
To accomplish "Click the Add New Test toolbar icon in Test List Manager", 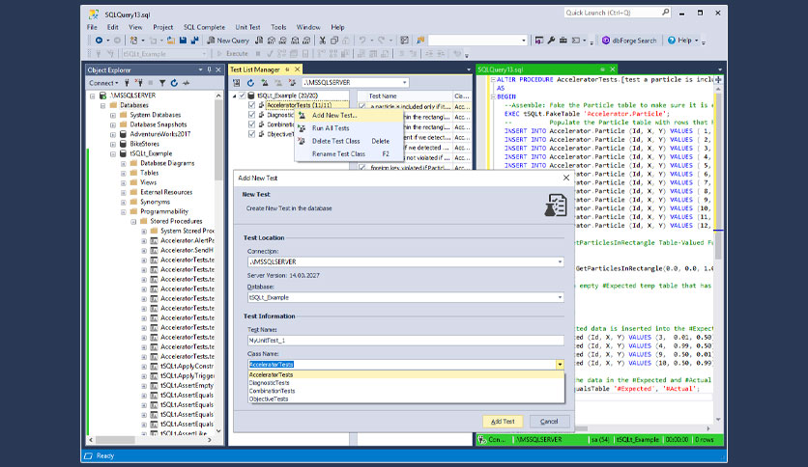I will pyautogui.click(x=265, y=82).
